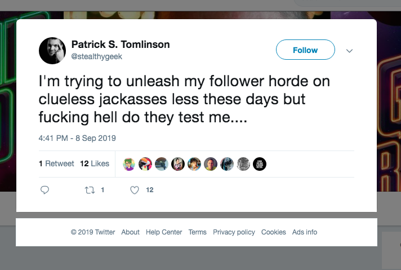Expand the tweet options chevron menu

click(349, 51)
